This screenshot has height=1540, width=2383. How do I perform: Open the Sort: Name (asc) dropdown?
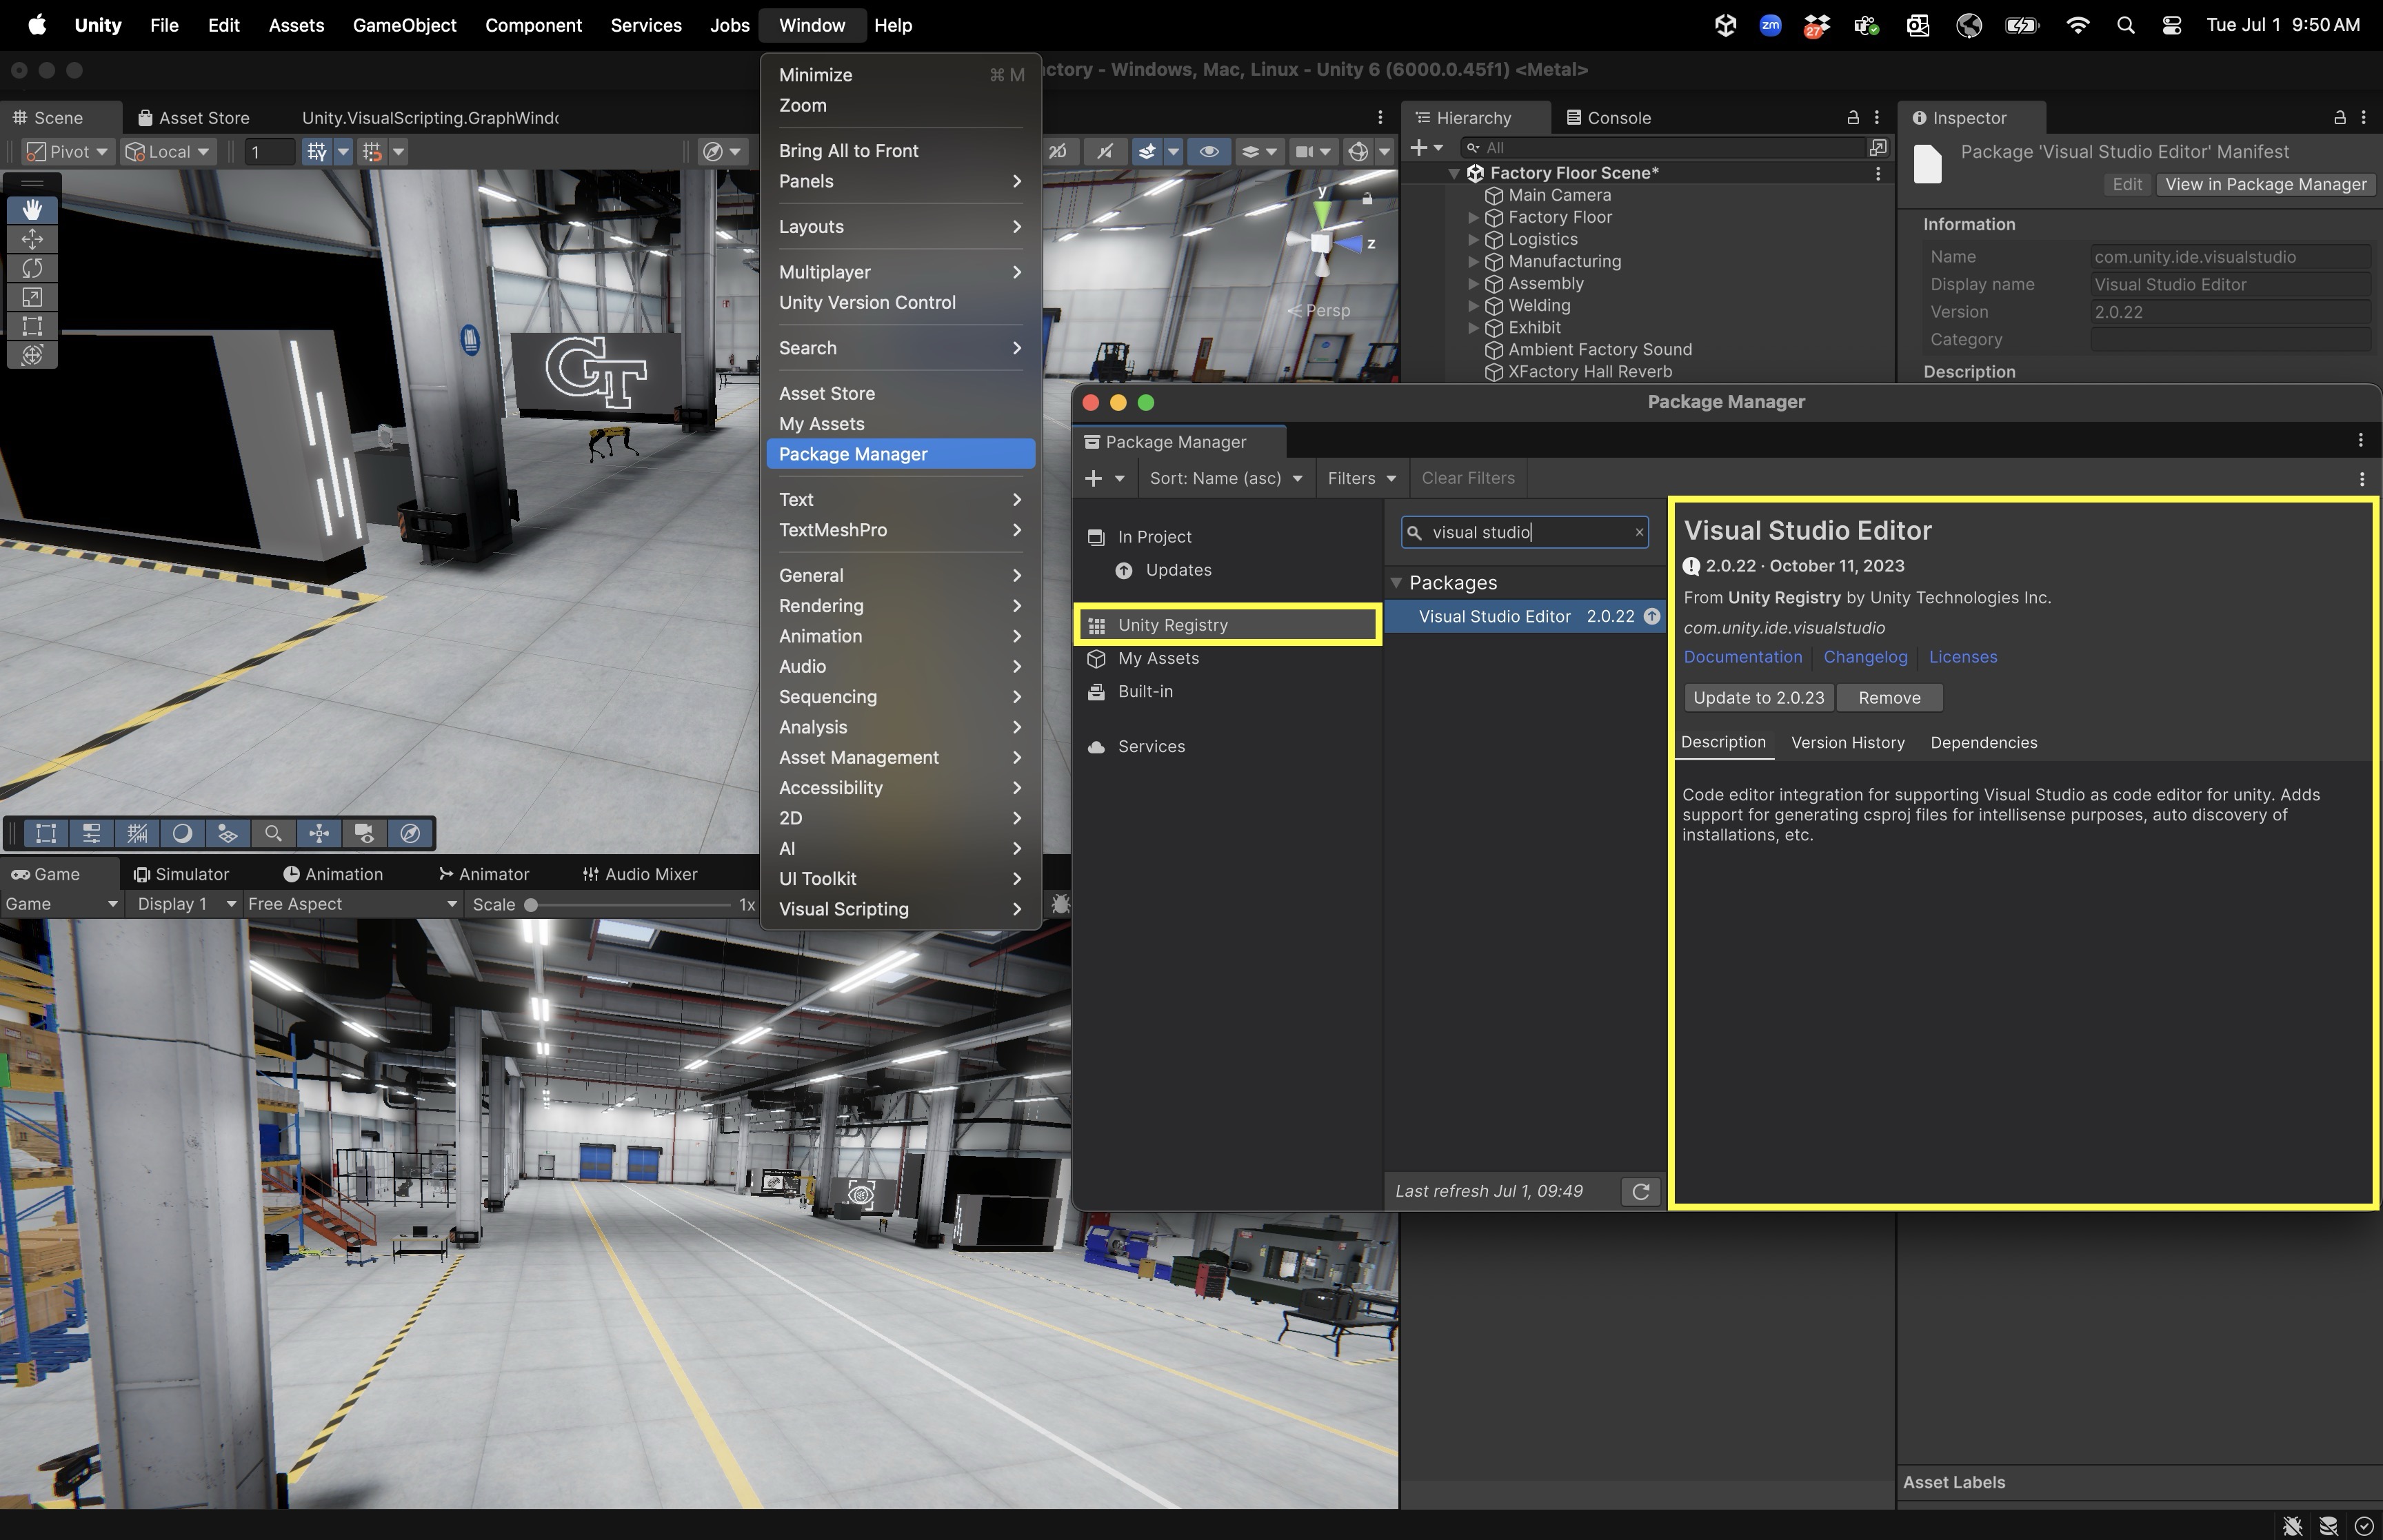(1225, 479)
